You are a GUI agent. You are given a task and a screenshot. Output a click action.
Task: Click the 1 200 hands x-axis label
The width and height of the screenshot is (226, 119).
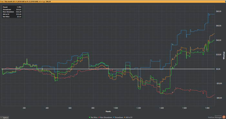(x=139, y=108)
